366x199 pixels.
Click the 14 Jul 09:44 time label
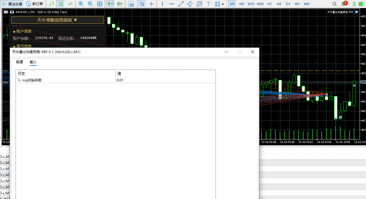click(269, 142)
